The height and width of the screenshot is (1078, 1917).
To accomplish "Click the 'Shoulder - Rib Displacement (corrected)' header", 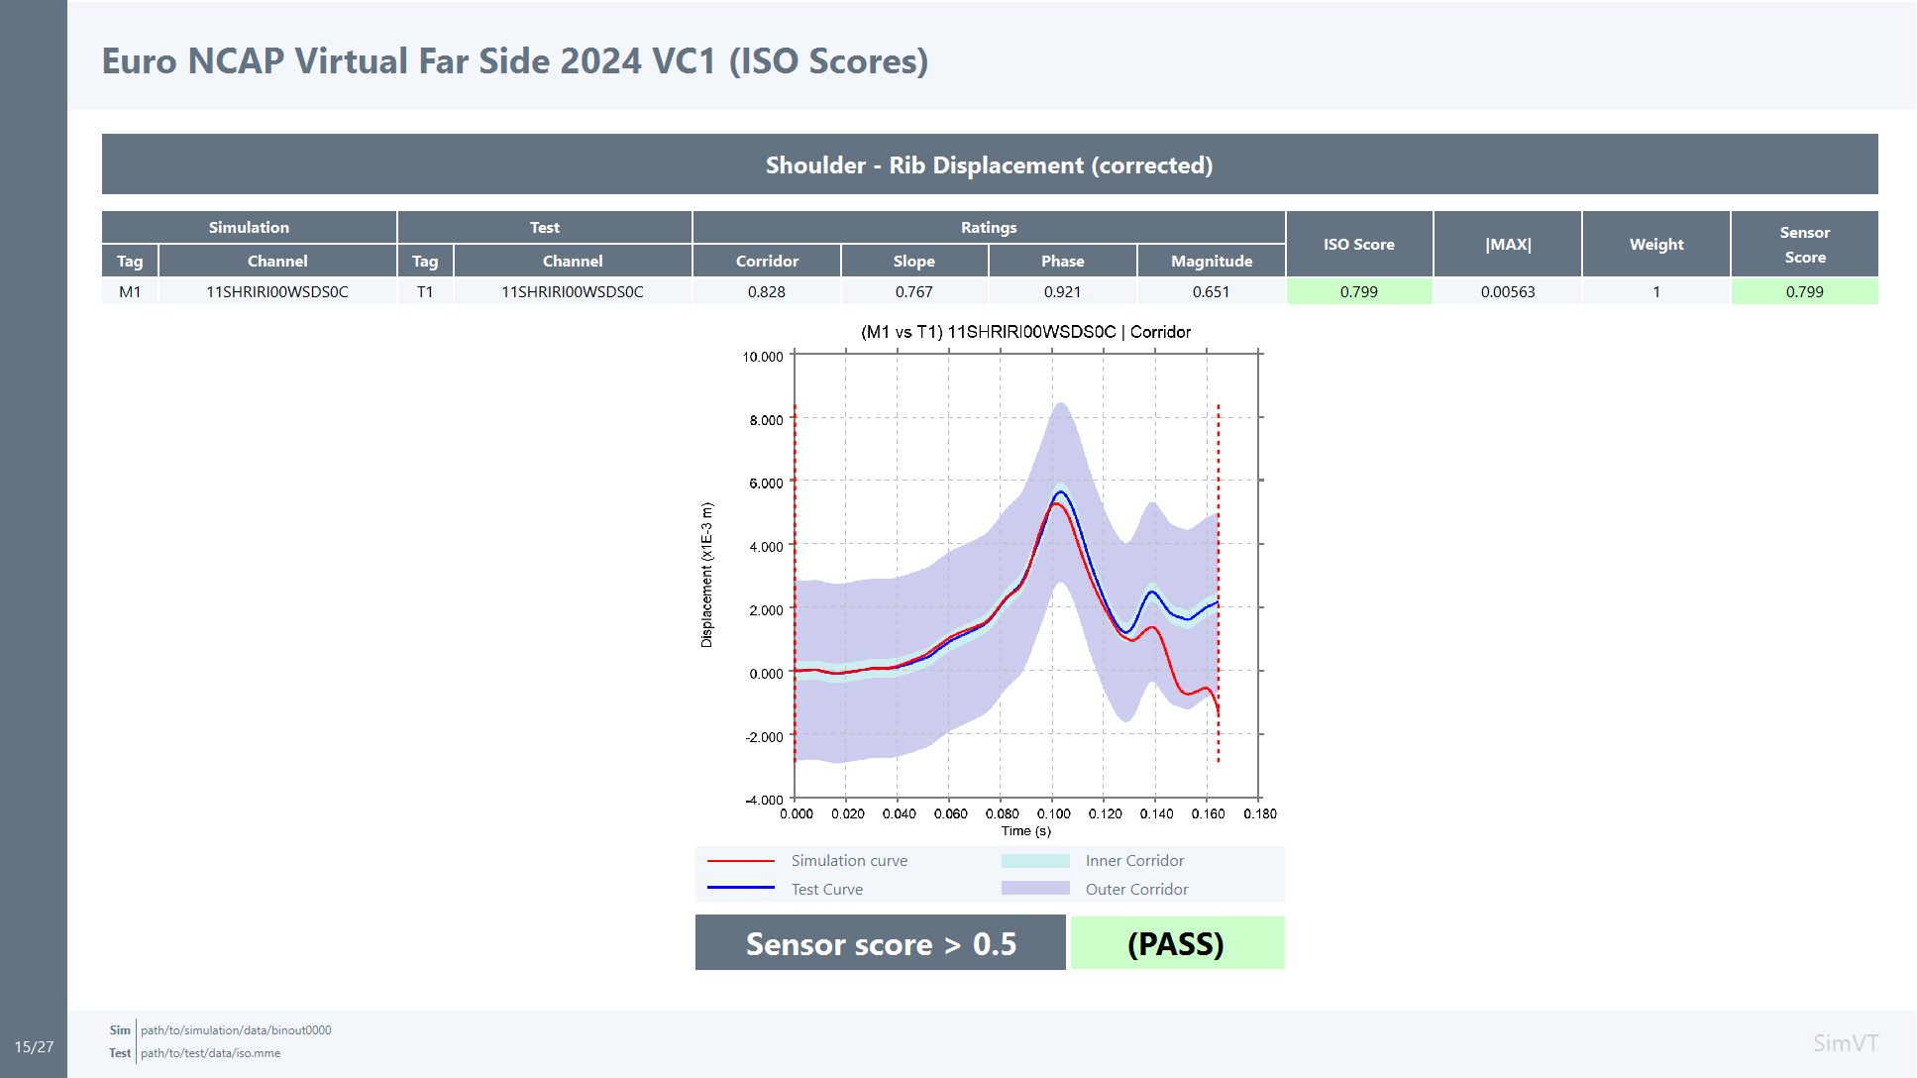I will tap(990, 164).
